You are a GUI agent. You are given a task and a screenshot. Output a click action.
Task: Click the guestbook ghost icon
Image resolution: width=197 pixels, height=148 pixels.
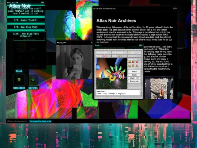click(19, 80)
